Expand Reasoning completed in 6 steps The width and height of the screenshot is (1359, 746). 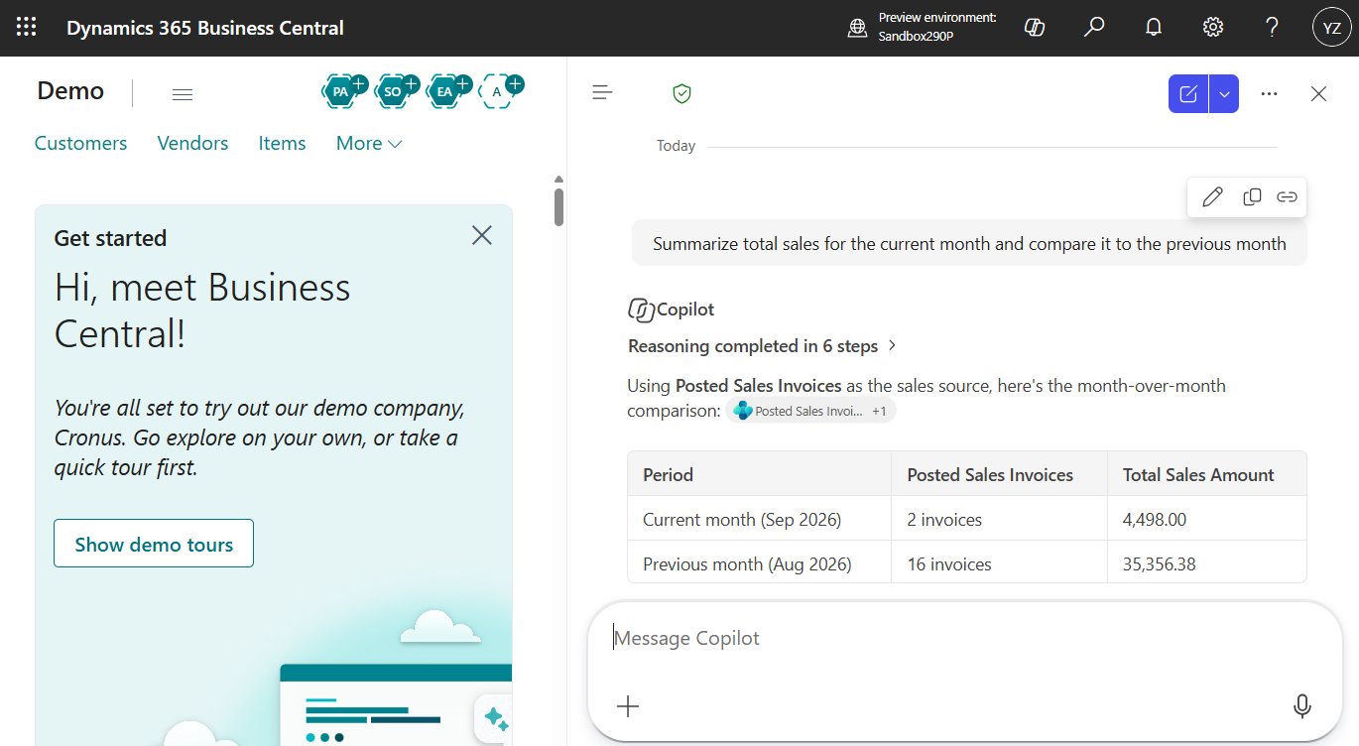(x=763, y=346)
